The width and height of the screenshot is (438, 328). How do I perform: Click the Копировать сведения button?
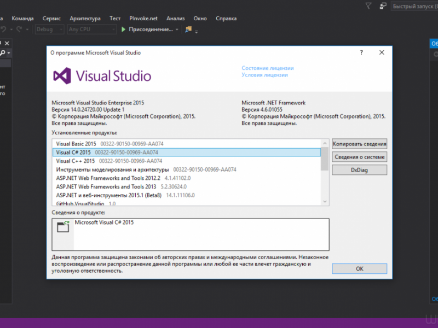pyautogui.click(x=359, y=144)
